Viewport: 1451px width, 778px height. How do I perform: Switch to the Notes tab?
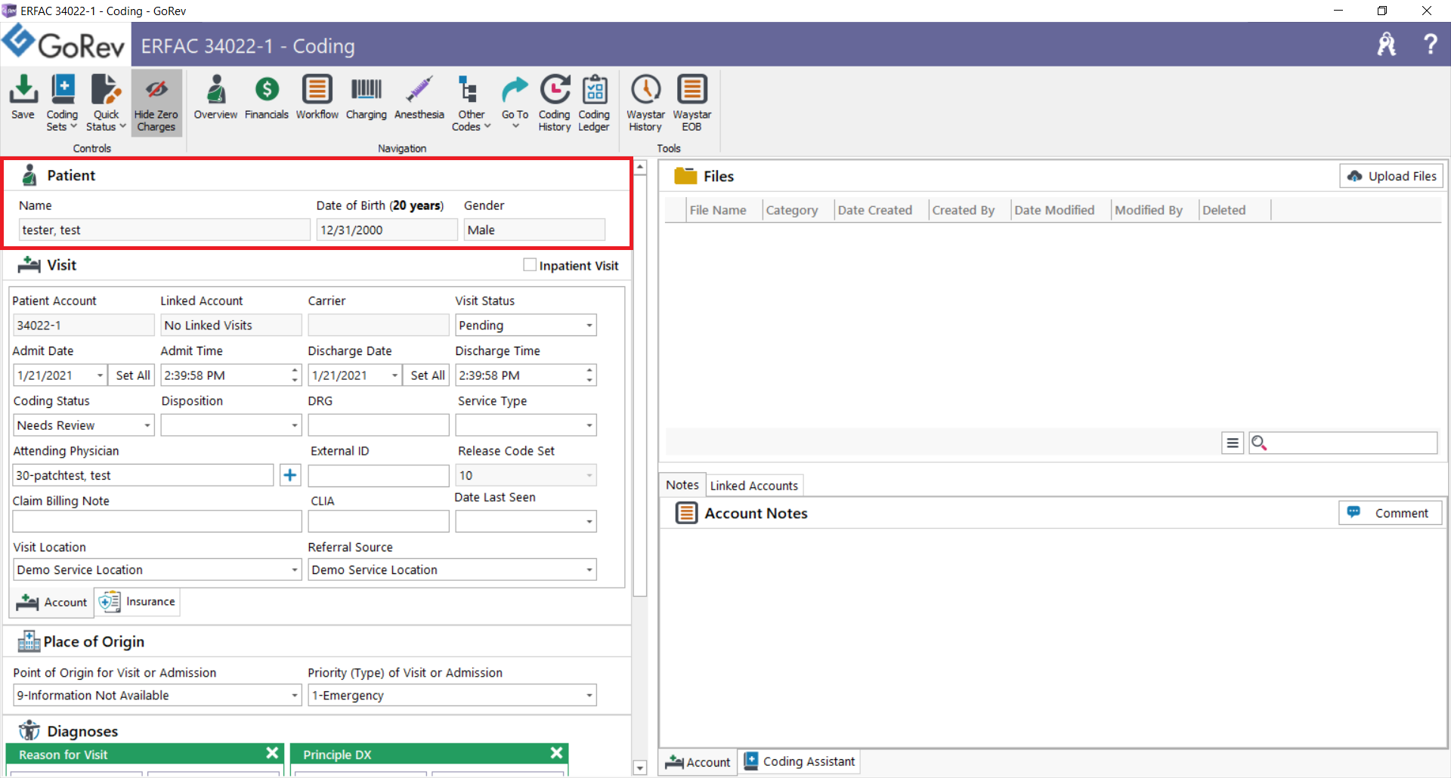682,485
